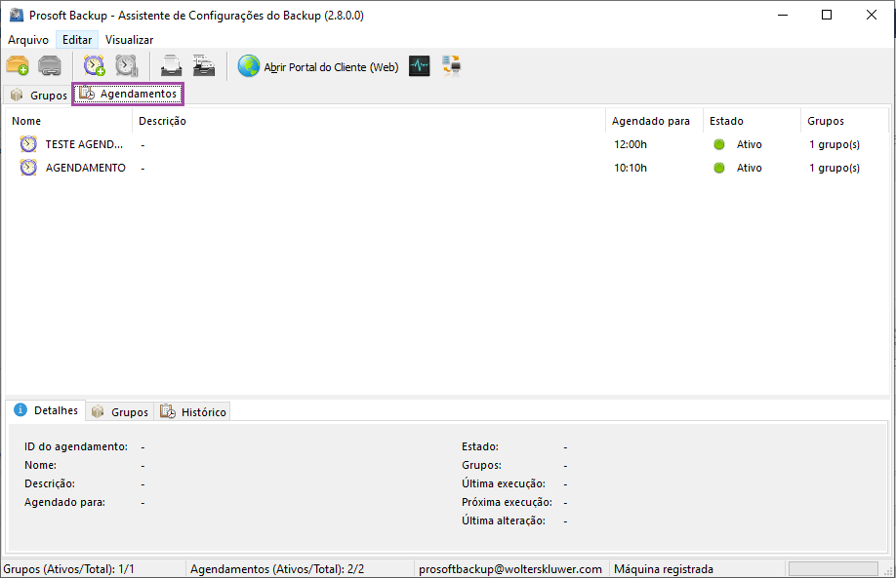Click the prosoftbackup@wolterskluwer.com status entry
The width and height of the screenshot is (896, 578).
pyautogui.click(x=510, y=569)
